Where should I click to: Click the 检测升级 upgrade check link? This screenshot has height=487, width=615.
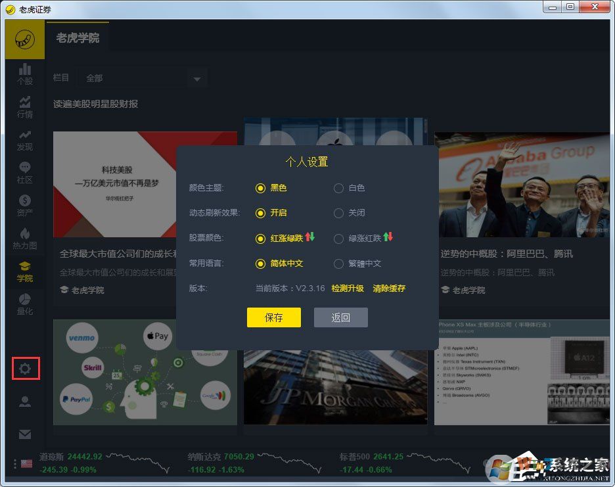[x=348, y=288]
